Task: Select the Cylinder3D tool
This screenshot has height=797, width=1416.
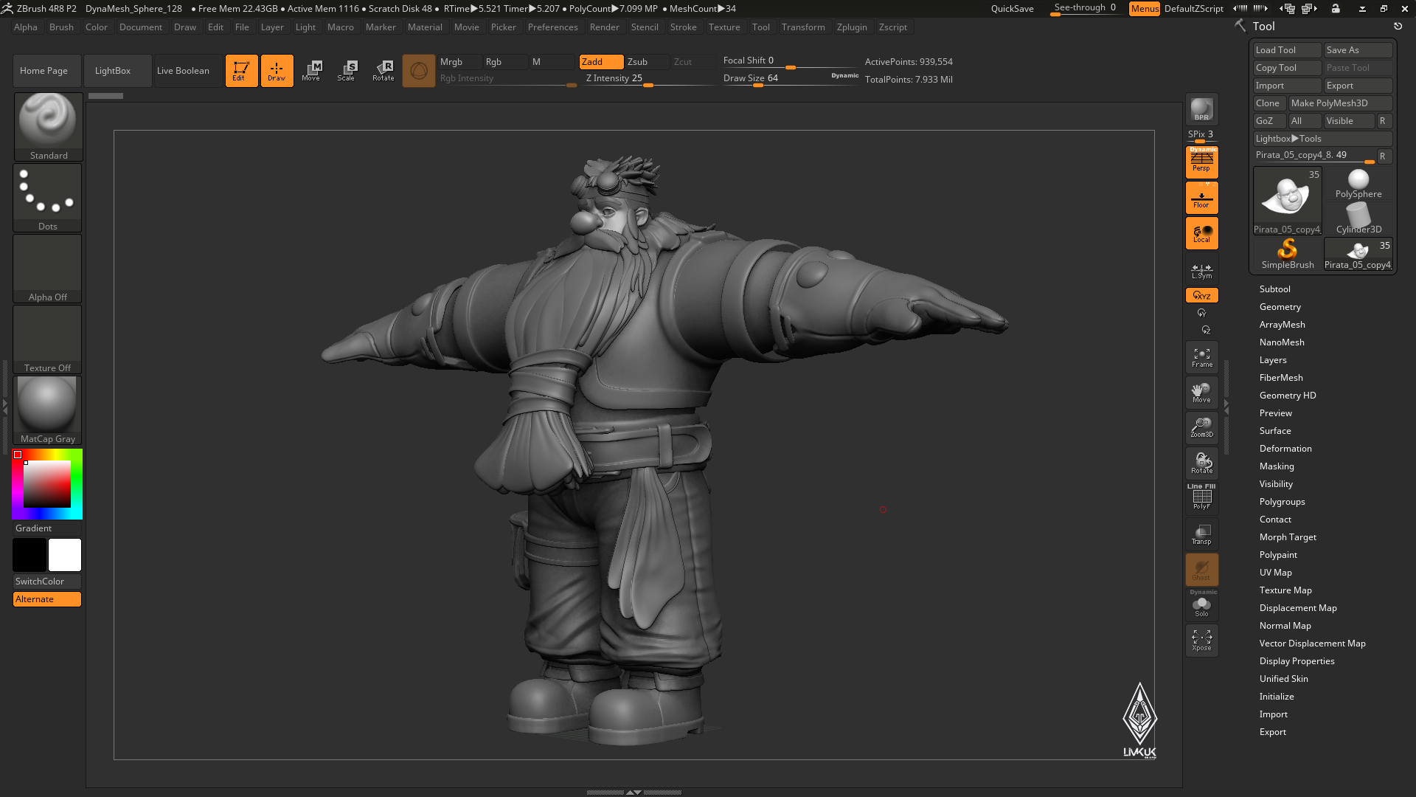Action: coord(1358,218)
